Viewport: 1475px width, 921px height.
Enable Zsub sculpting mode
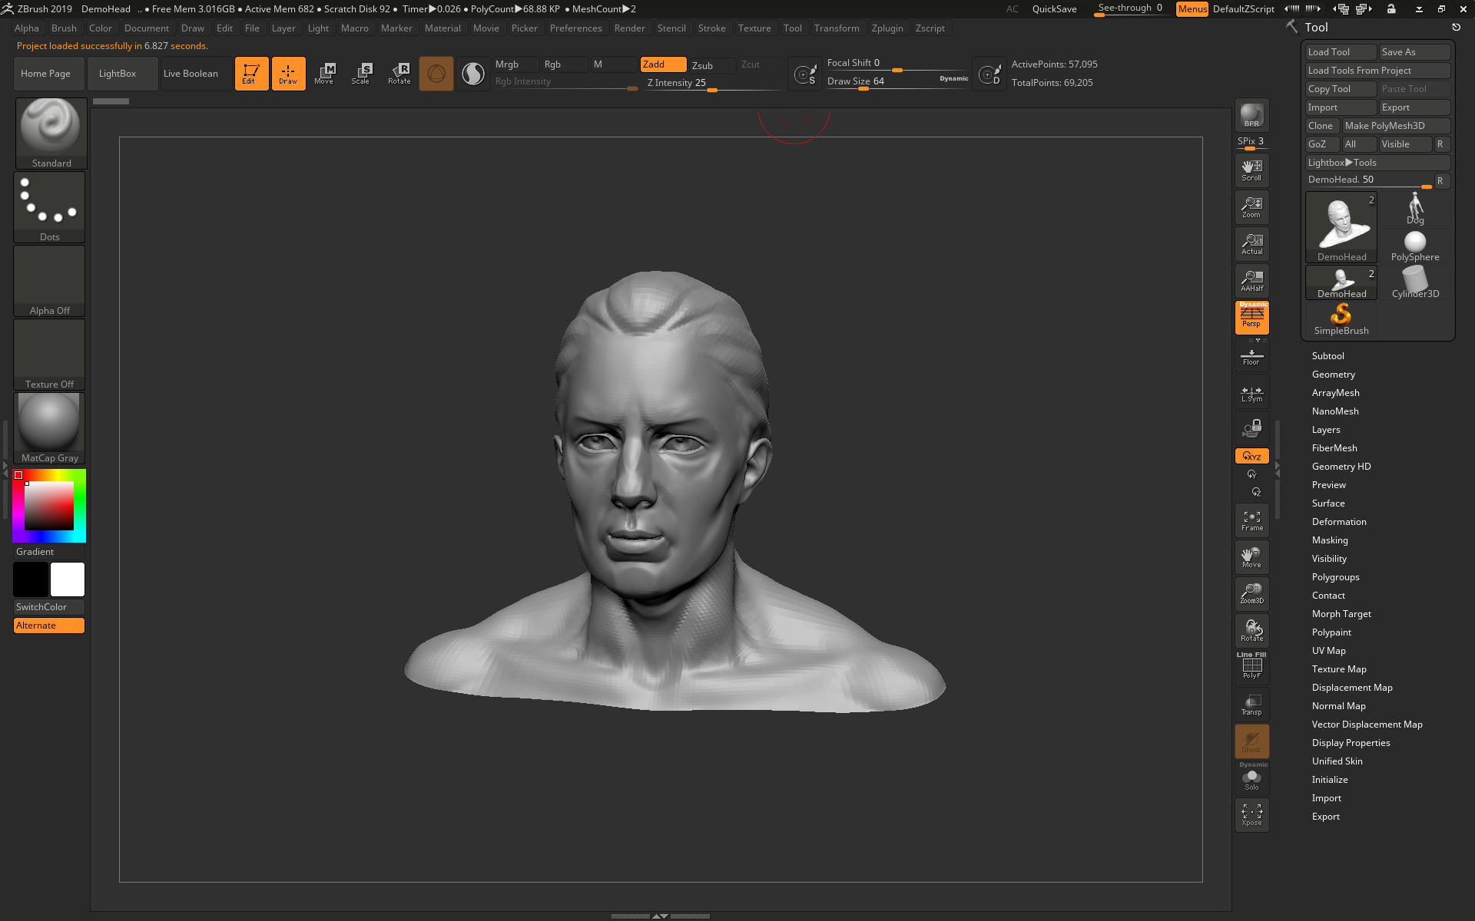(702, 65)
